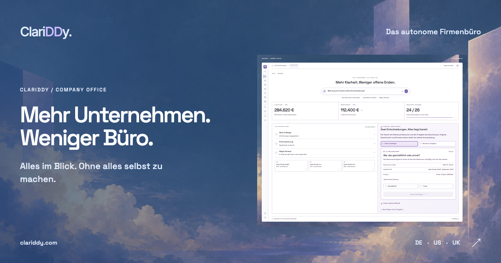This screenshot has height=263, width=501.
Task: Expand the Aster Studio Ltd. card chevron
Action: tap(372, 169)
